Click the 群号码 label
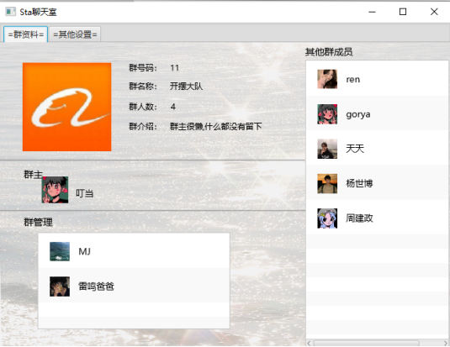450x347 pixels. [143, 68]
